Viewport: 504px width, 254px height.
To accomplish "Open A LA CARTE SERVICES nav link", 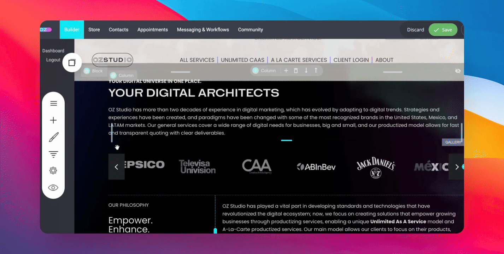I will [299, 60].
